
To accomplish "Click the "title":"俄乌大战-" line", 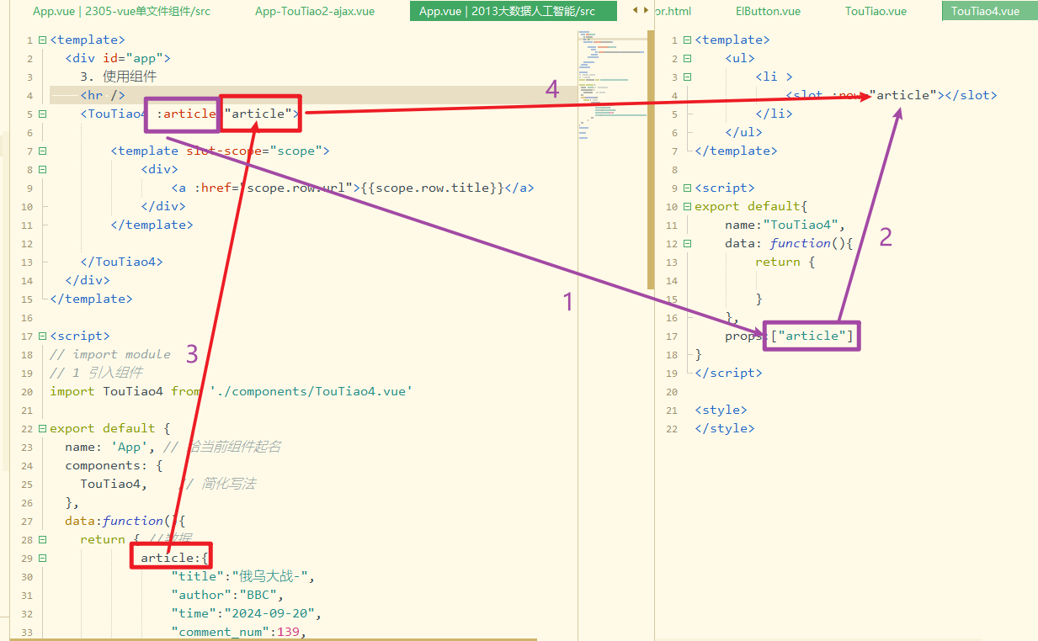I will coord(242,577).
